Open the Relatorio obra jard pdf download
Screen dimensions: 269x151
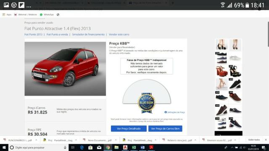click(177, 140)
